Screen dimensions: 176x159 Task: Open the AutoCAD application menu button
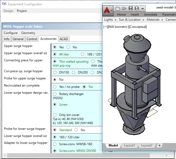(108, 10)
